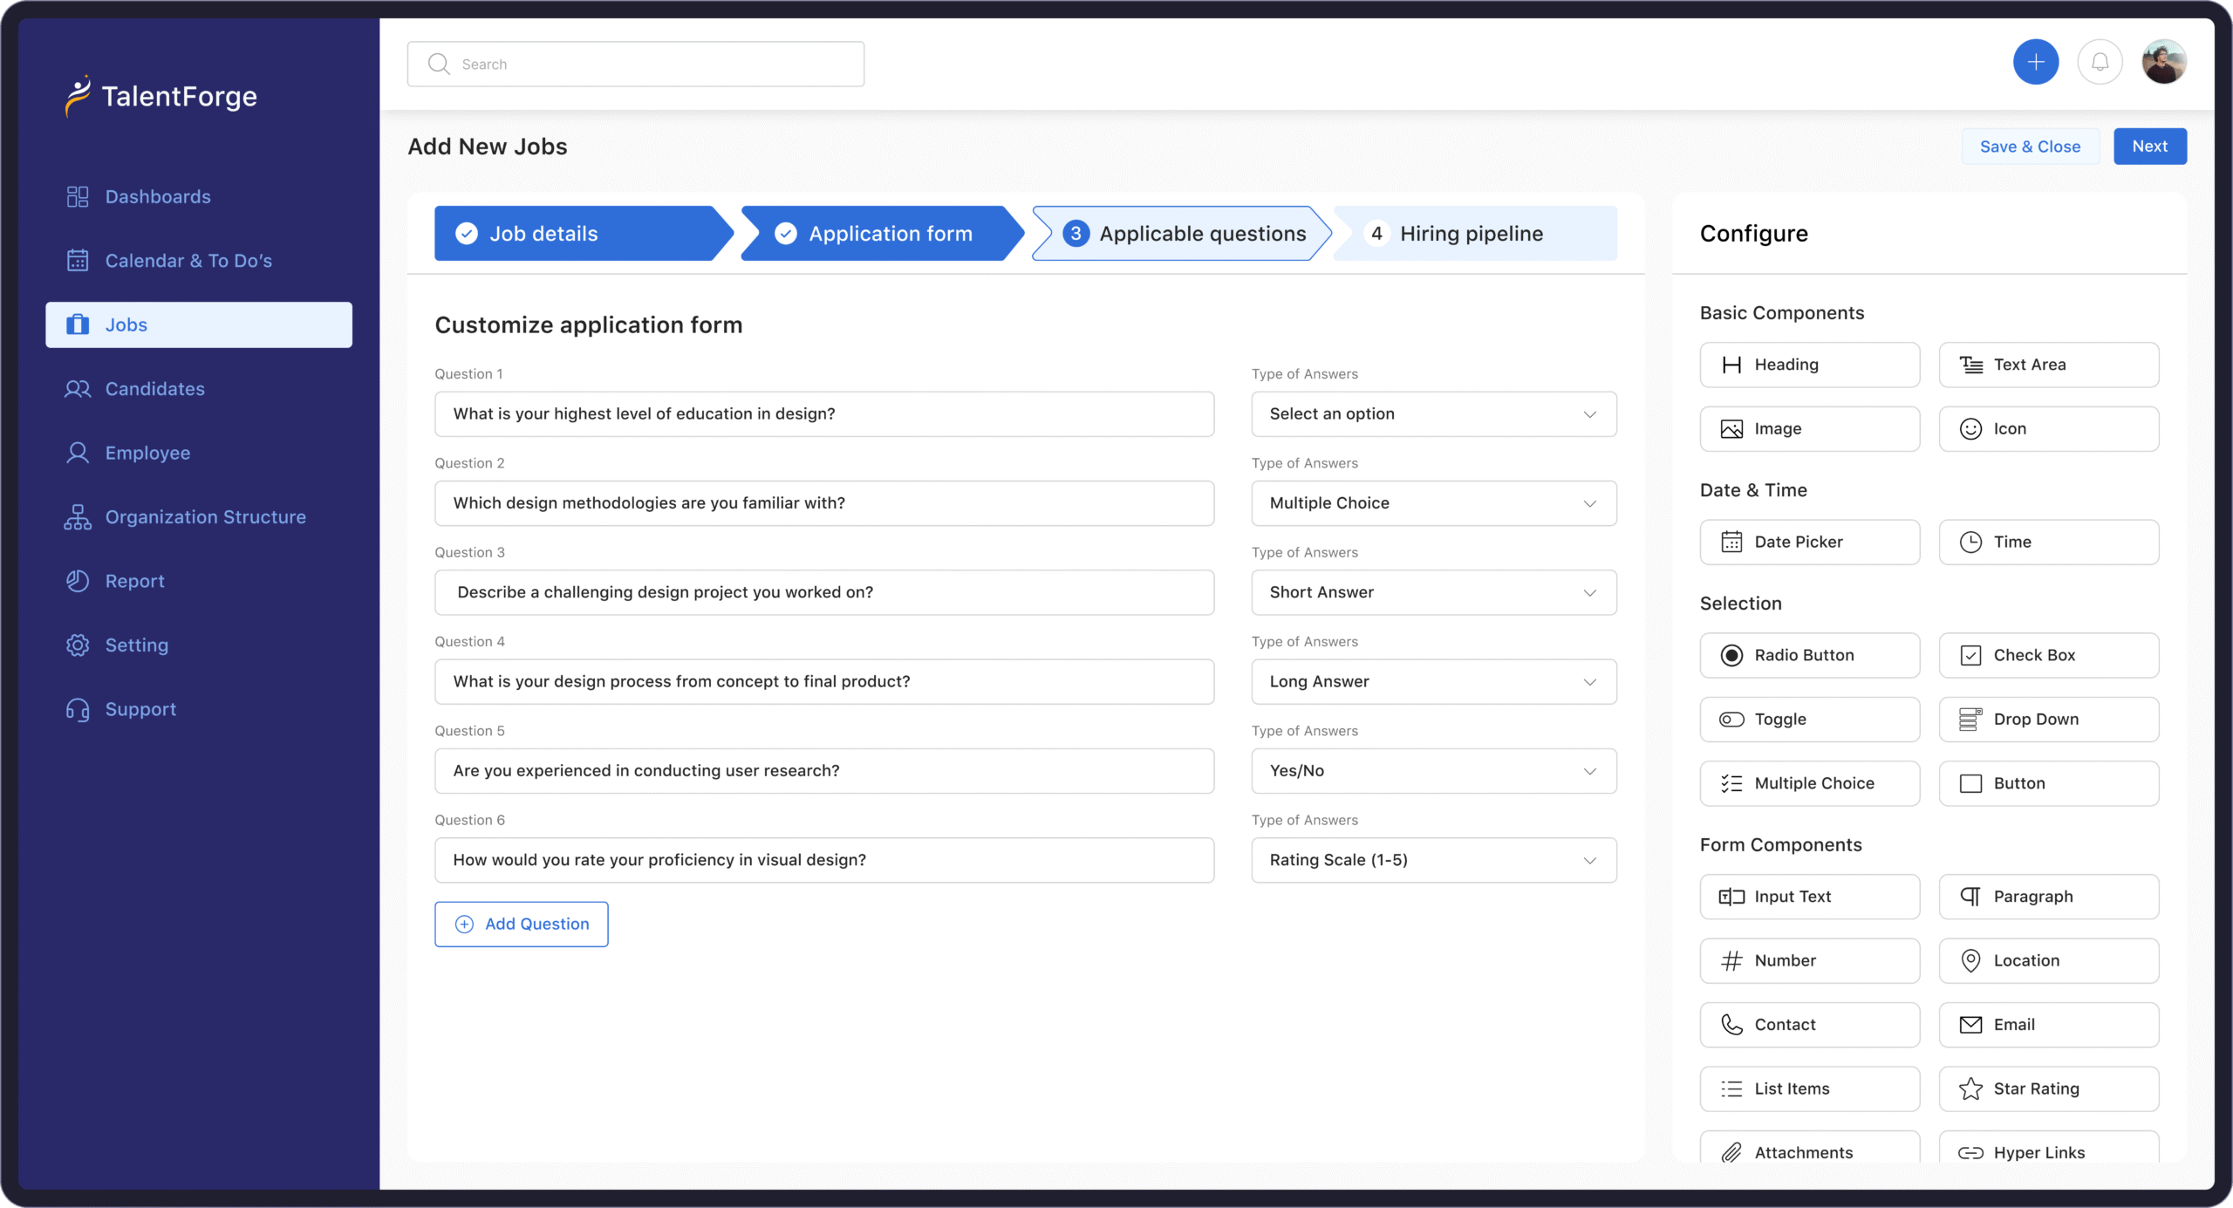Open Question 3 Short Answer dropdown
2233x1208 pixels.
pos(1433,593)
